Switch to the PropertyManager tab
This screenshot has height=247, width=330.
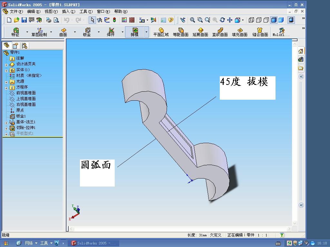click(x=15, y=46)
